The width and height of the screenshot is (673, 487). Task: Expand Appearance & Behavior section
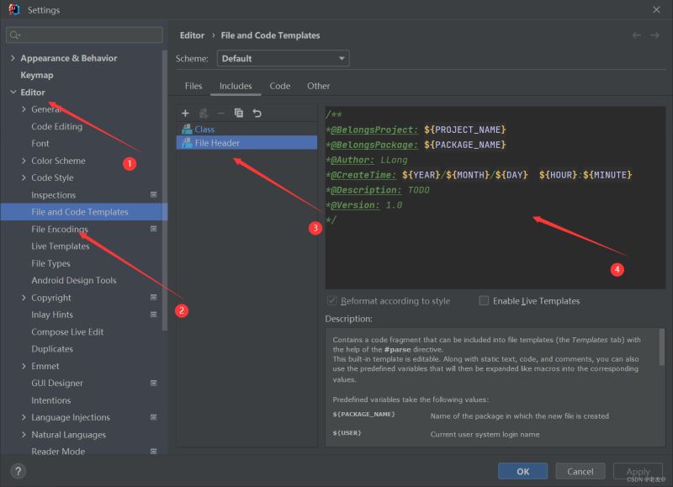13,58
